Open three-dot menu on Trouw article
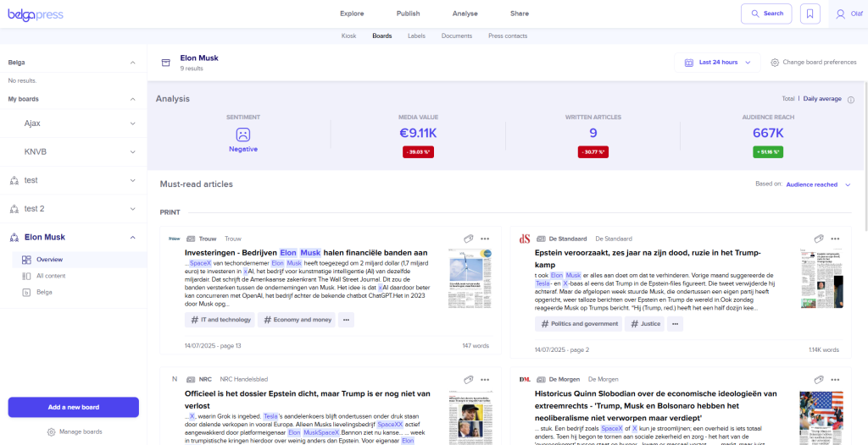Image resolution: width=868 pixels, height=445 pixels. pos(485,239)
